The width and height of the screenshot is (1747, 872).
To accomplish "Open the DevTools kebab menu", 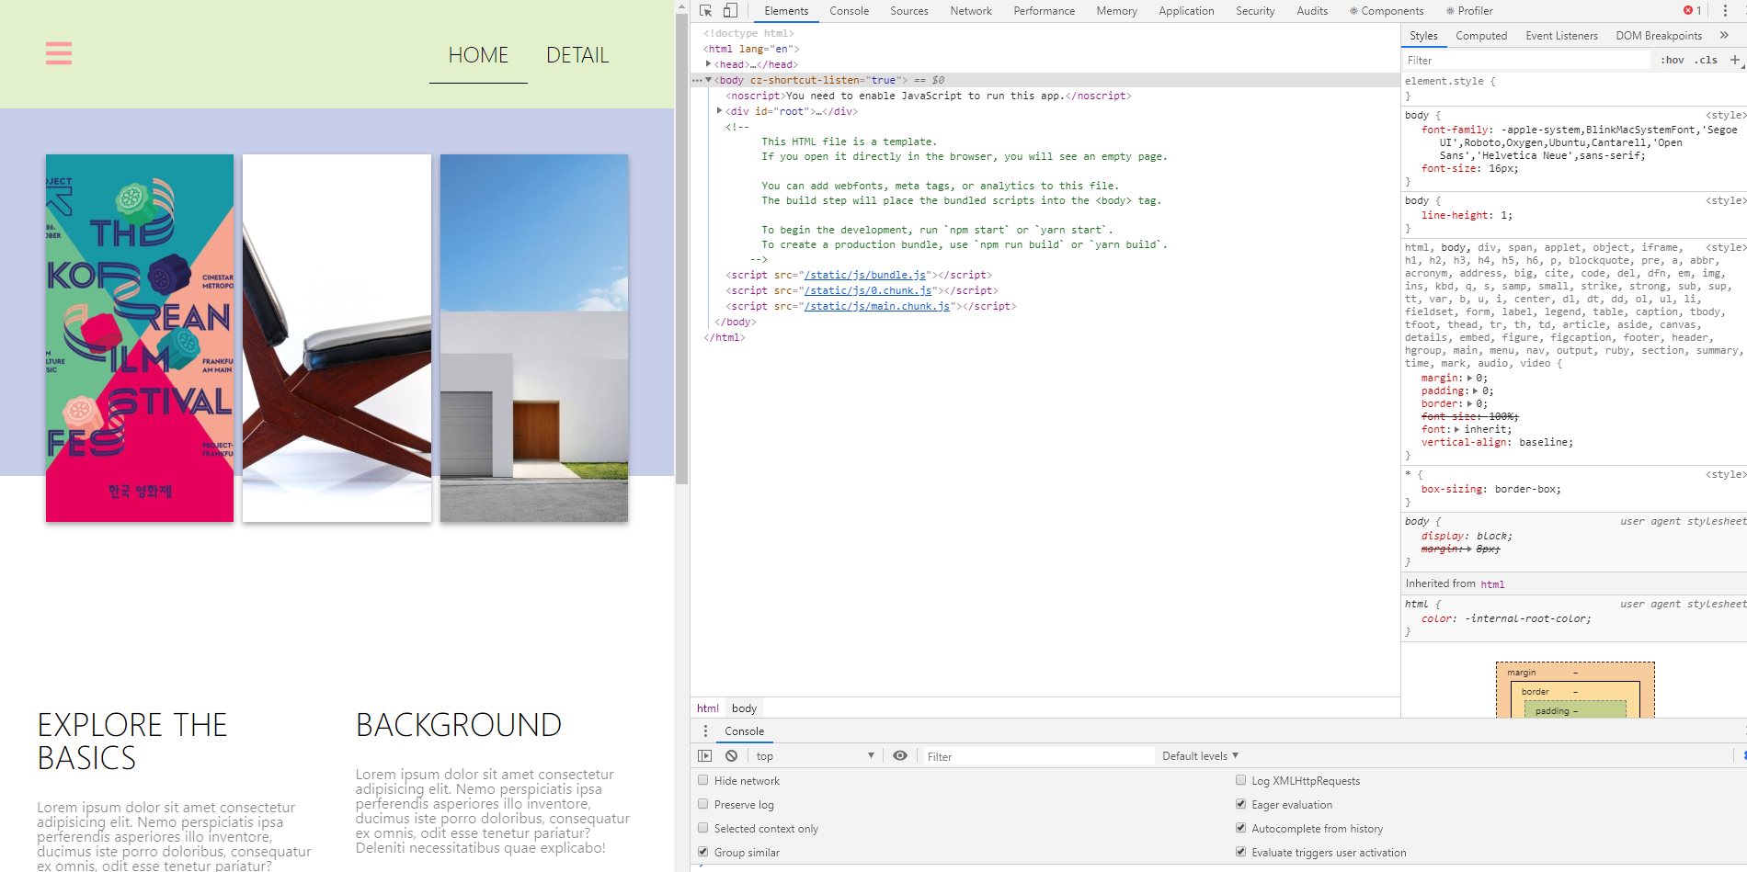I will click(x=1725, y=11).
